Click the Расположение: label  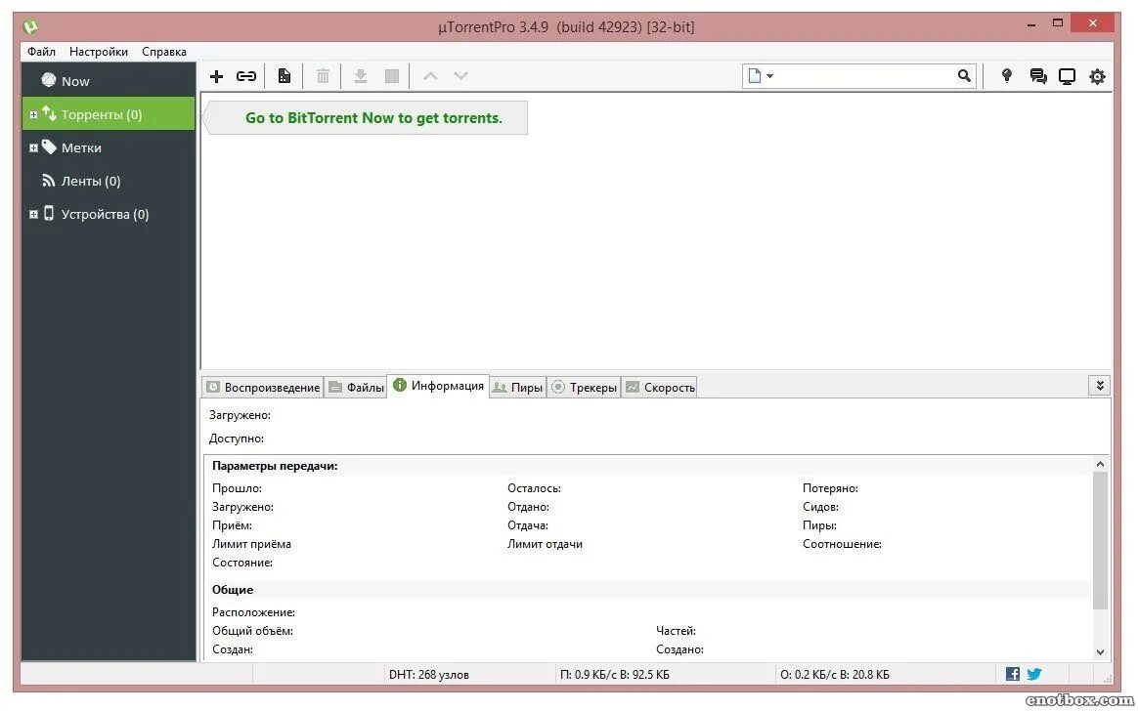[253, 612]
